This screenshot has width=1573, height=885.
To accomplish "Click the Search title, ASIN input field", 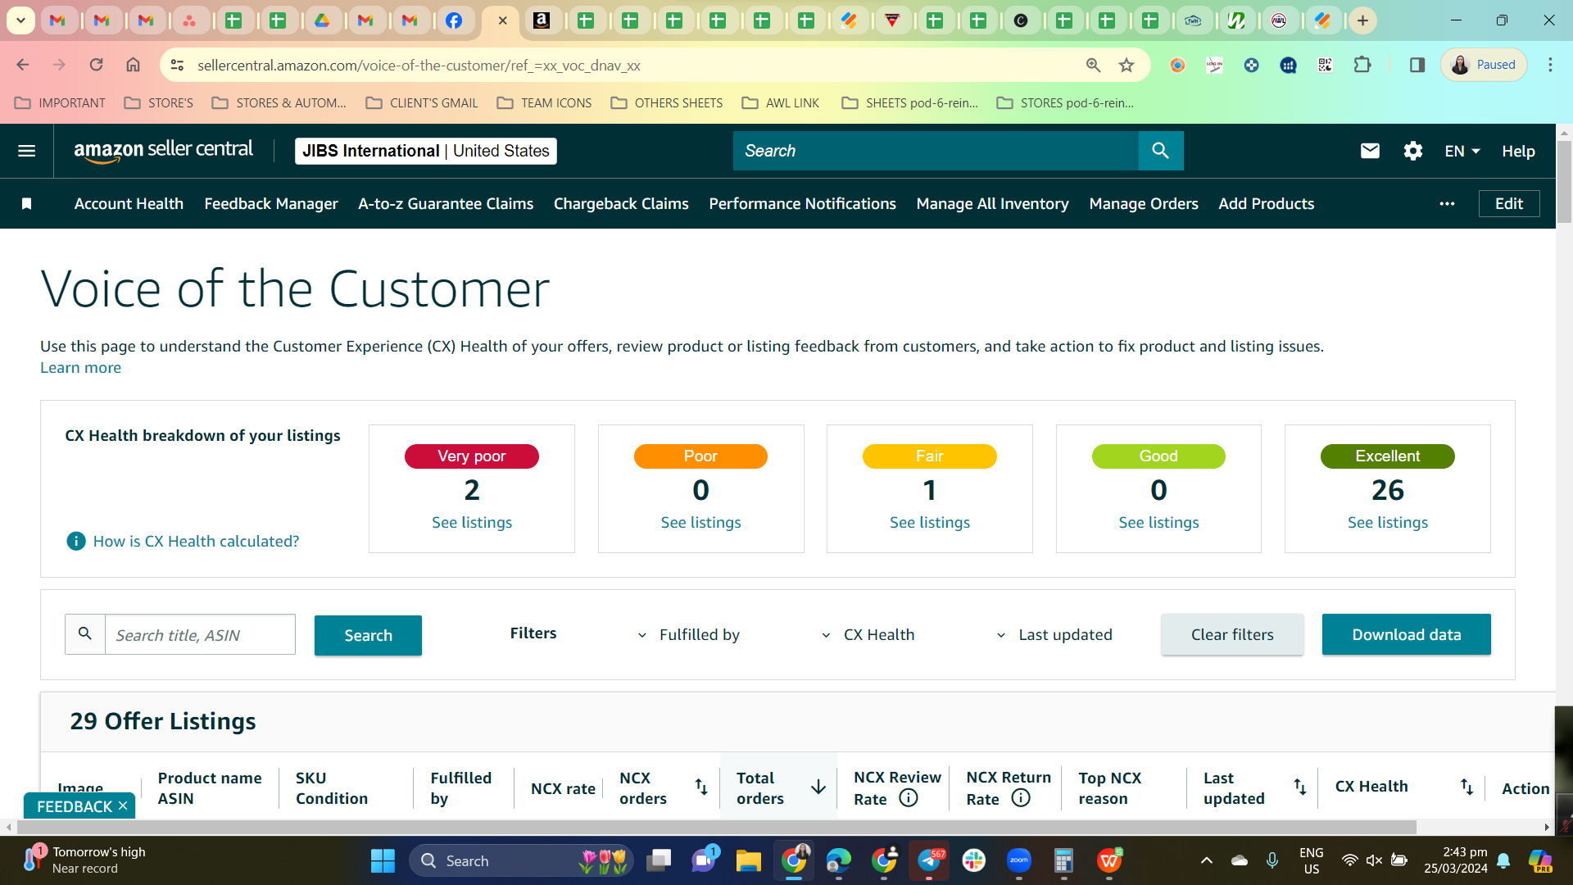I will [200, 635].
